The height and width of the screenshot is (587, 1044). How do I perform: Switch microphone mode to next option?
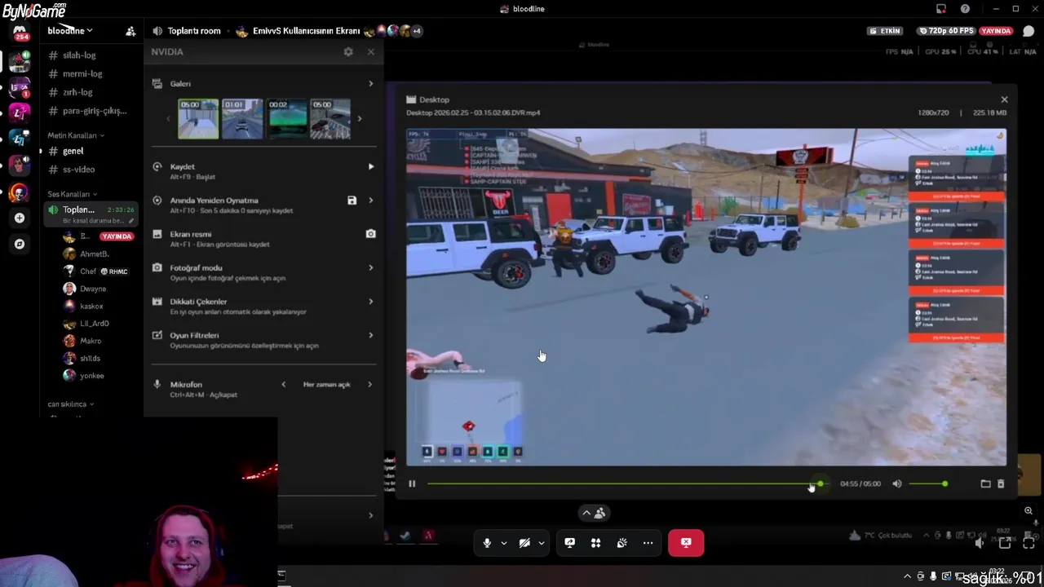pyautogui.click(x=369, y=384)
